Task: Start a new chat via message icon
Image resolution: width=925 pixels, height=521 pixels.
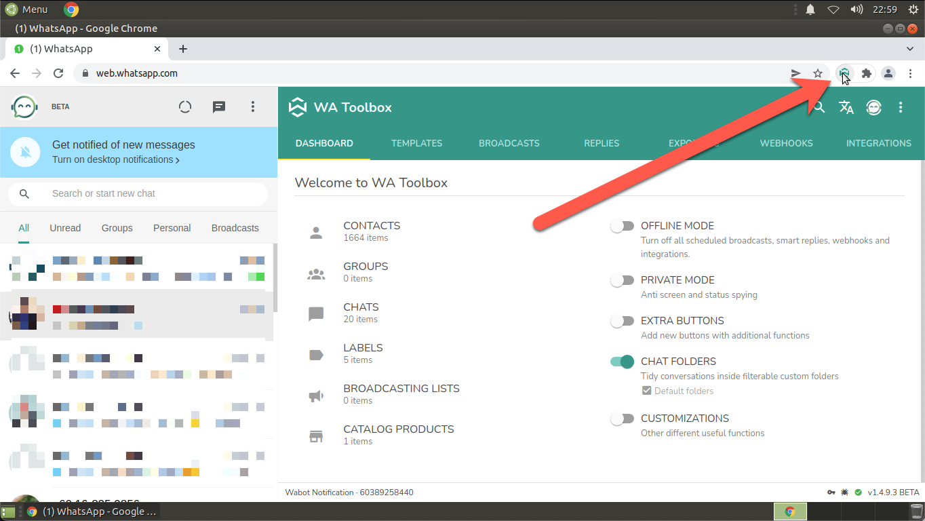Action: coord(219,107)
